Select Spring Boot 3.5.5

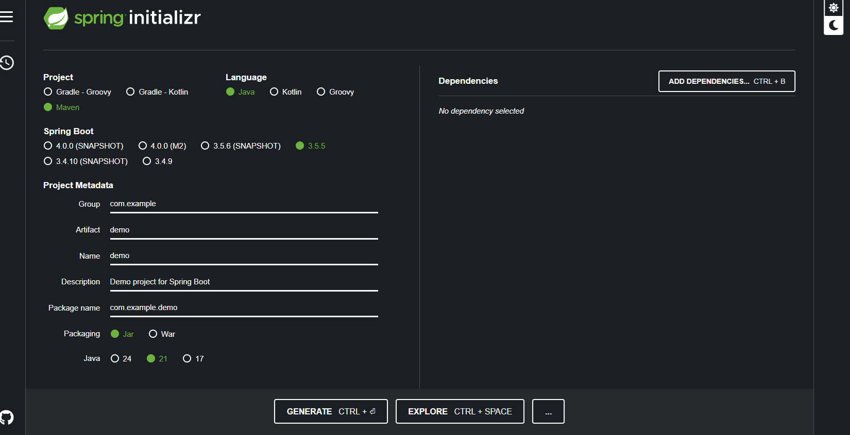pyautogui.click(x=311, y=146)
